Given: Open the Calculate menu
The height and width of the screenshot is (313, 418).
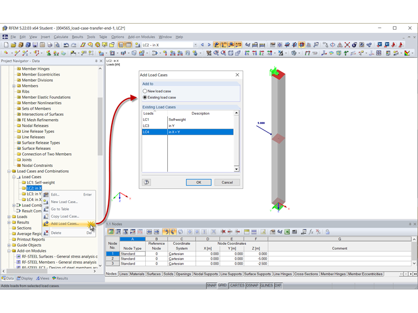Looking at the screenshot, I should tap(61, 37).
